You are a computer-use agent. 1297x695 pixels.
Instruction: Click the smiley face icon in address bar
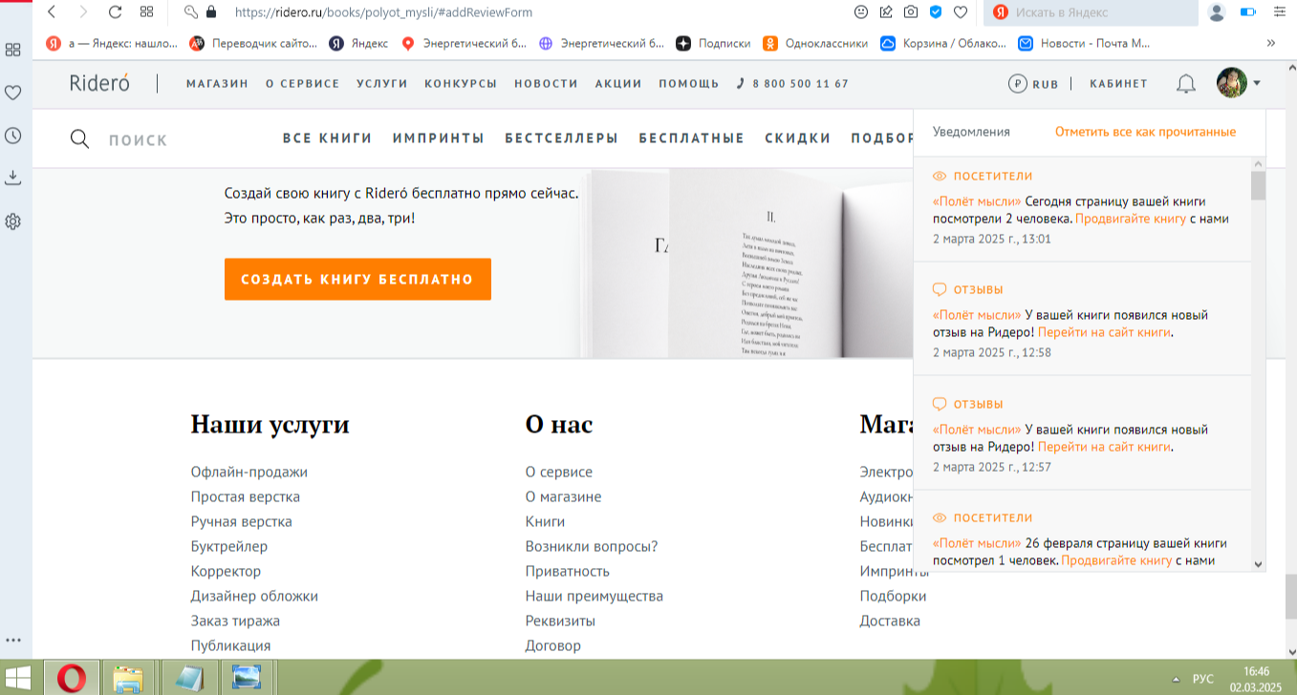click(861, 12)
